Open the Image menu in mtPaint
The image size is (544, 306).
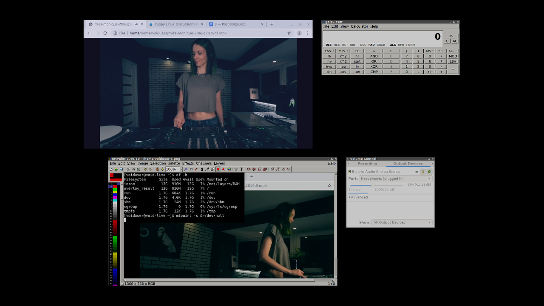(x=143, y=163)
